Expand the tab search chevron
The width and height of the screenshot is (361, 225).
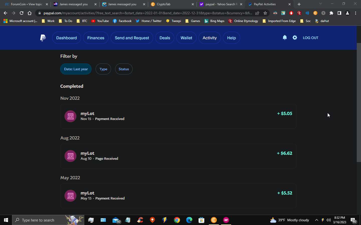click(x=320, y=4)
